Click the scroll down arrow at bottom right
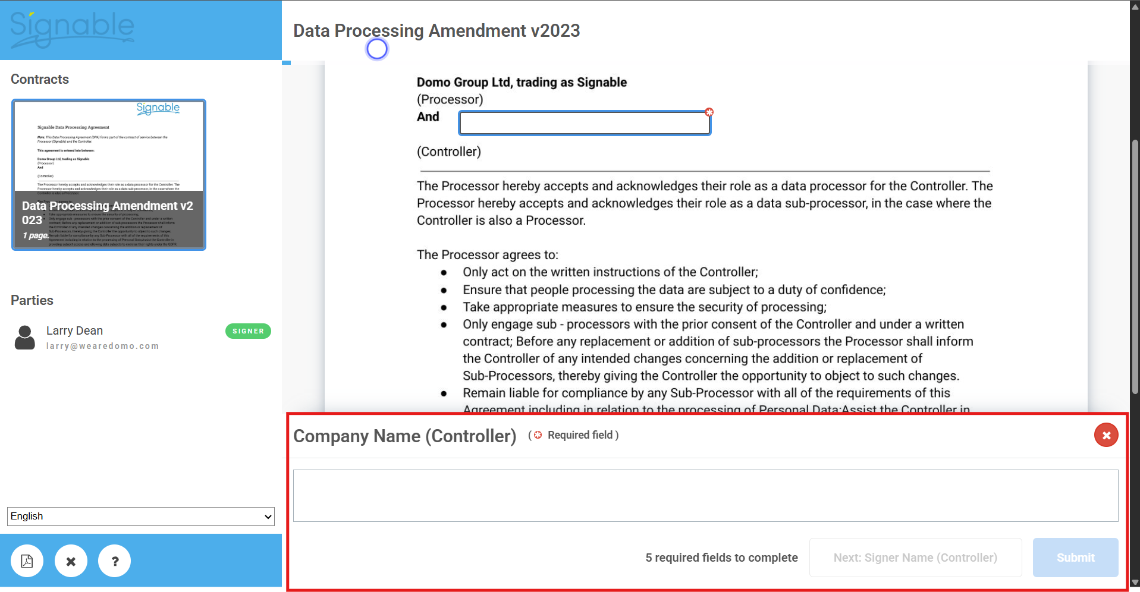The height and width of the screenshot is (592, 1140). point(1135,584)
